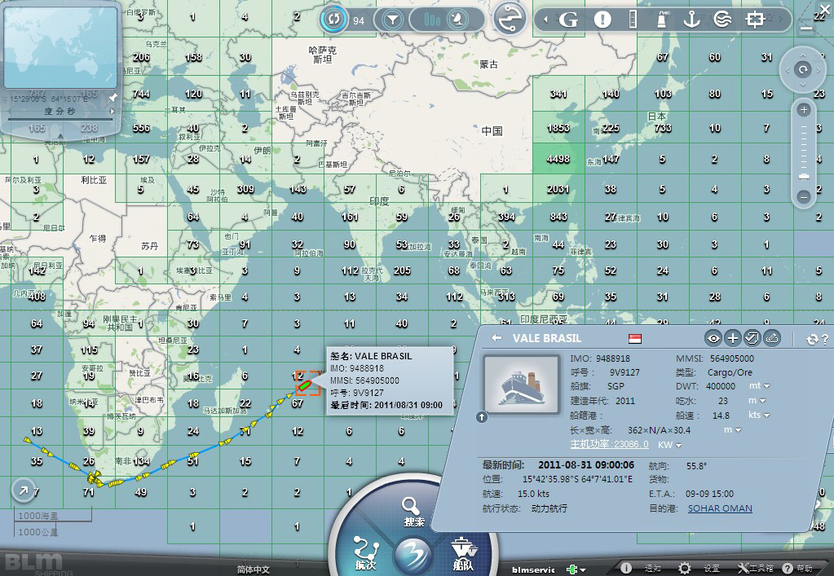
Task: Select the G map layer icon
Action: (x=568, y=20)
